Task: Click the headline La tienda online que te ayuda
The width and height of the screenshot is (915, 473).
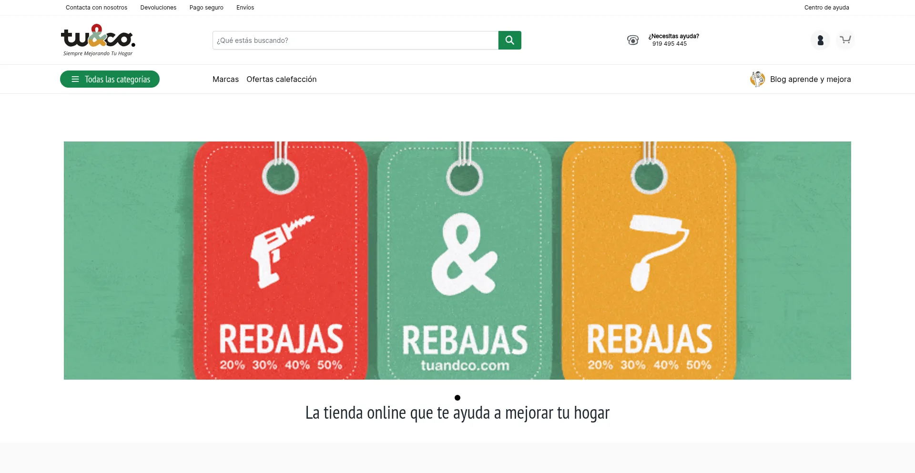Action: 457,413
